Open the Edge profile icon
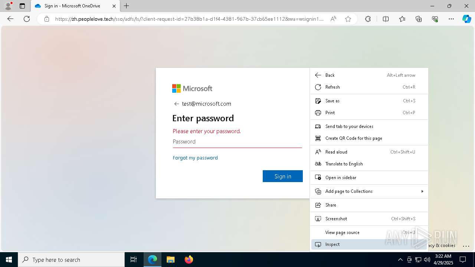 click(x=8, y=6)
